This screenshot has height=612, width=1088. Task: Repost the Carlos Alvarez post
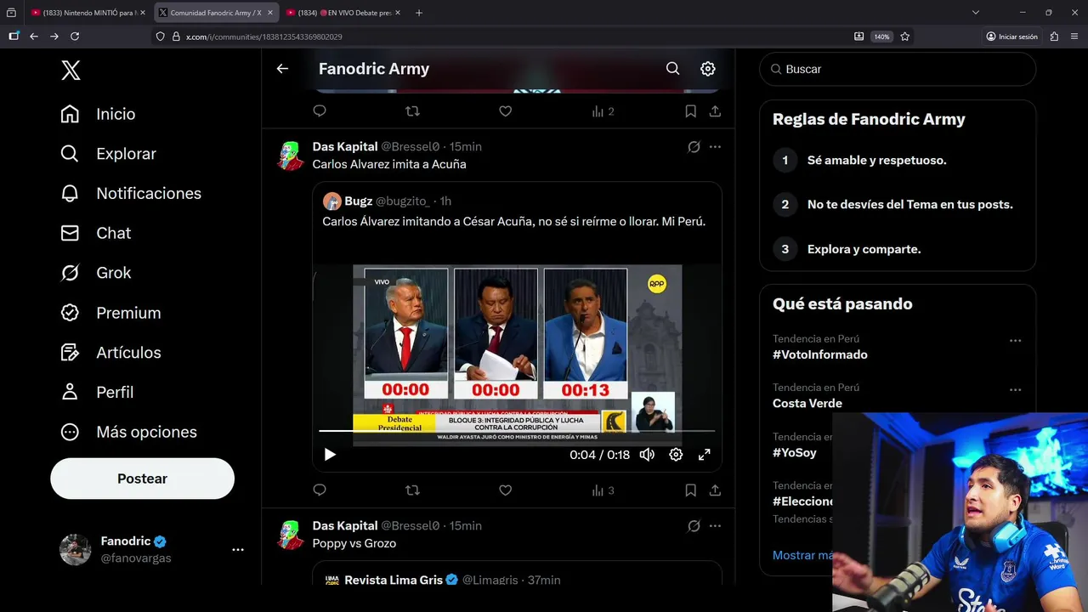pos(412,490)
